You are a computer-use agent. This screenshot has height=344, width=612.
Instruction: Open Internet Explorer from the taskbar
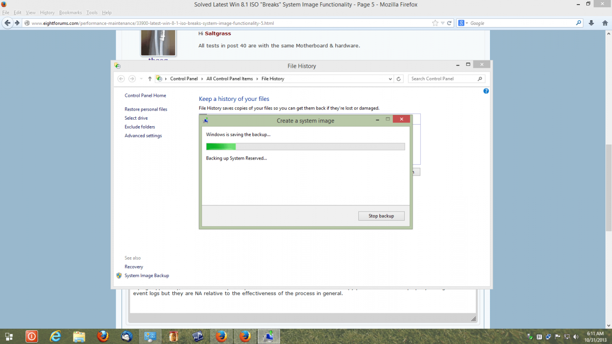pos(56,336)
